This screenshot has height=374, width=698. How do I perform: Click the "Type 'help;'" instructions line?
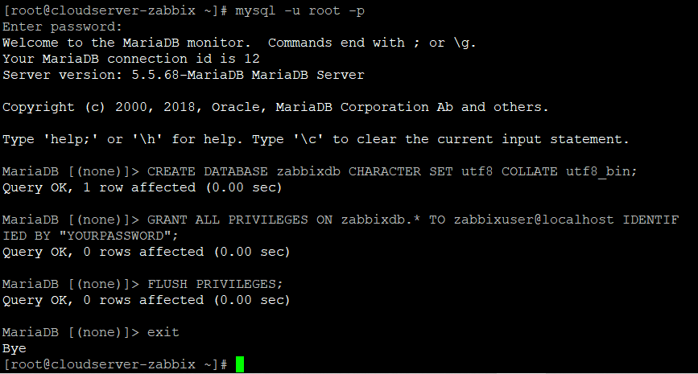[316, 139]
